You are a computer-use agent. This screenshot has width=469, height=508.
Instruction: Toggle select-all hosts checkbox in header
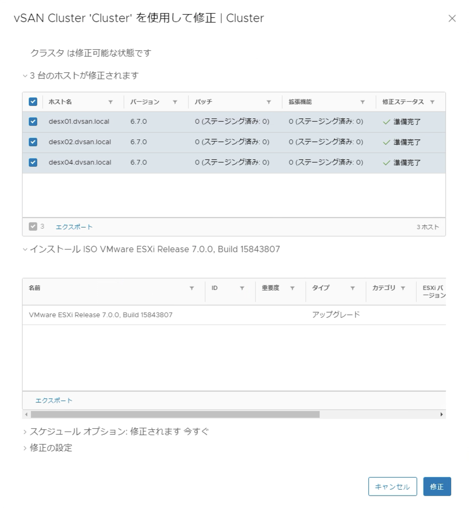[33, 102]
